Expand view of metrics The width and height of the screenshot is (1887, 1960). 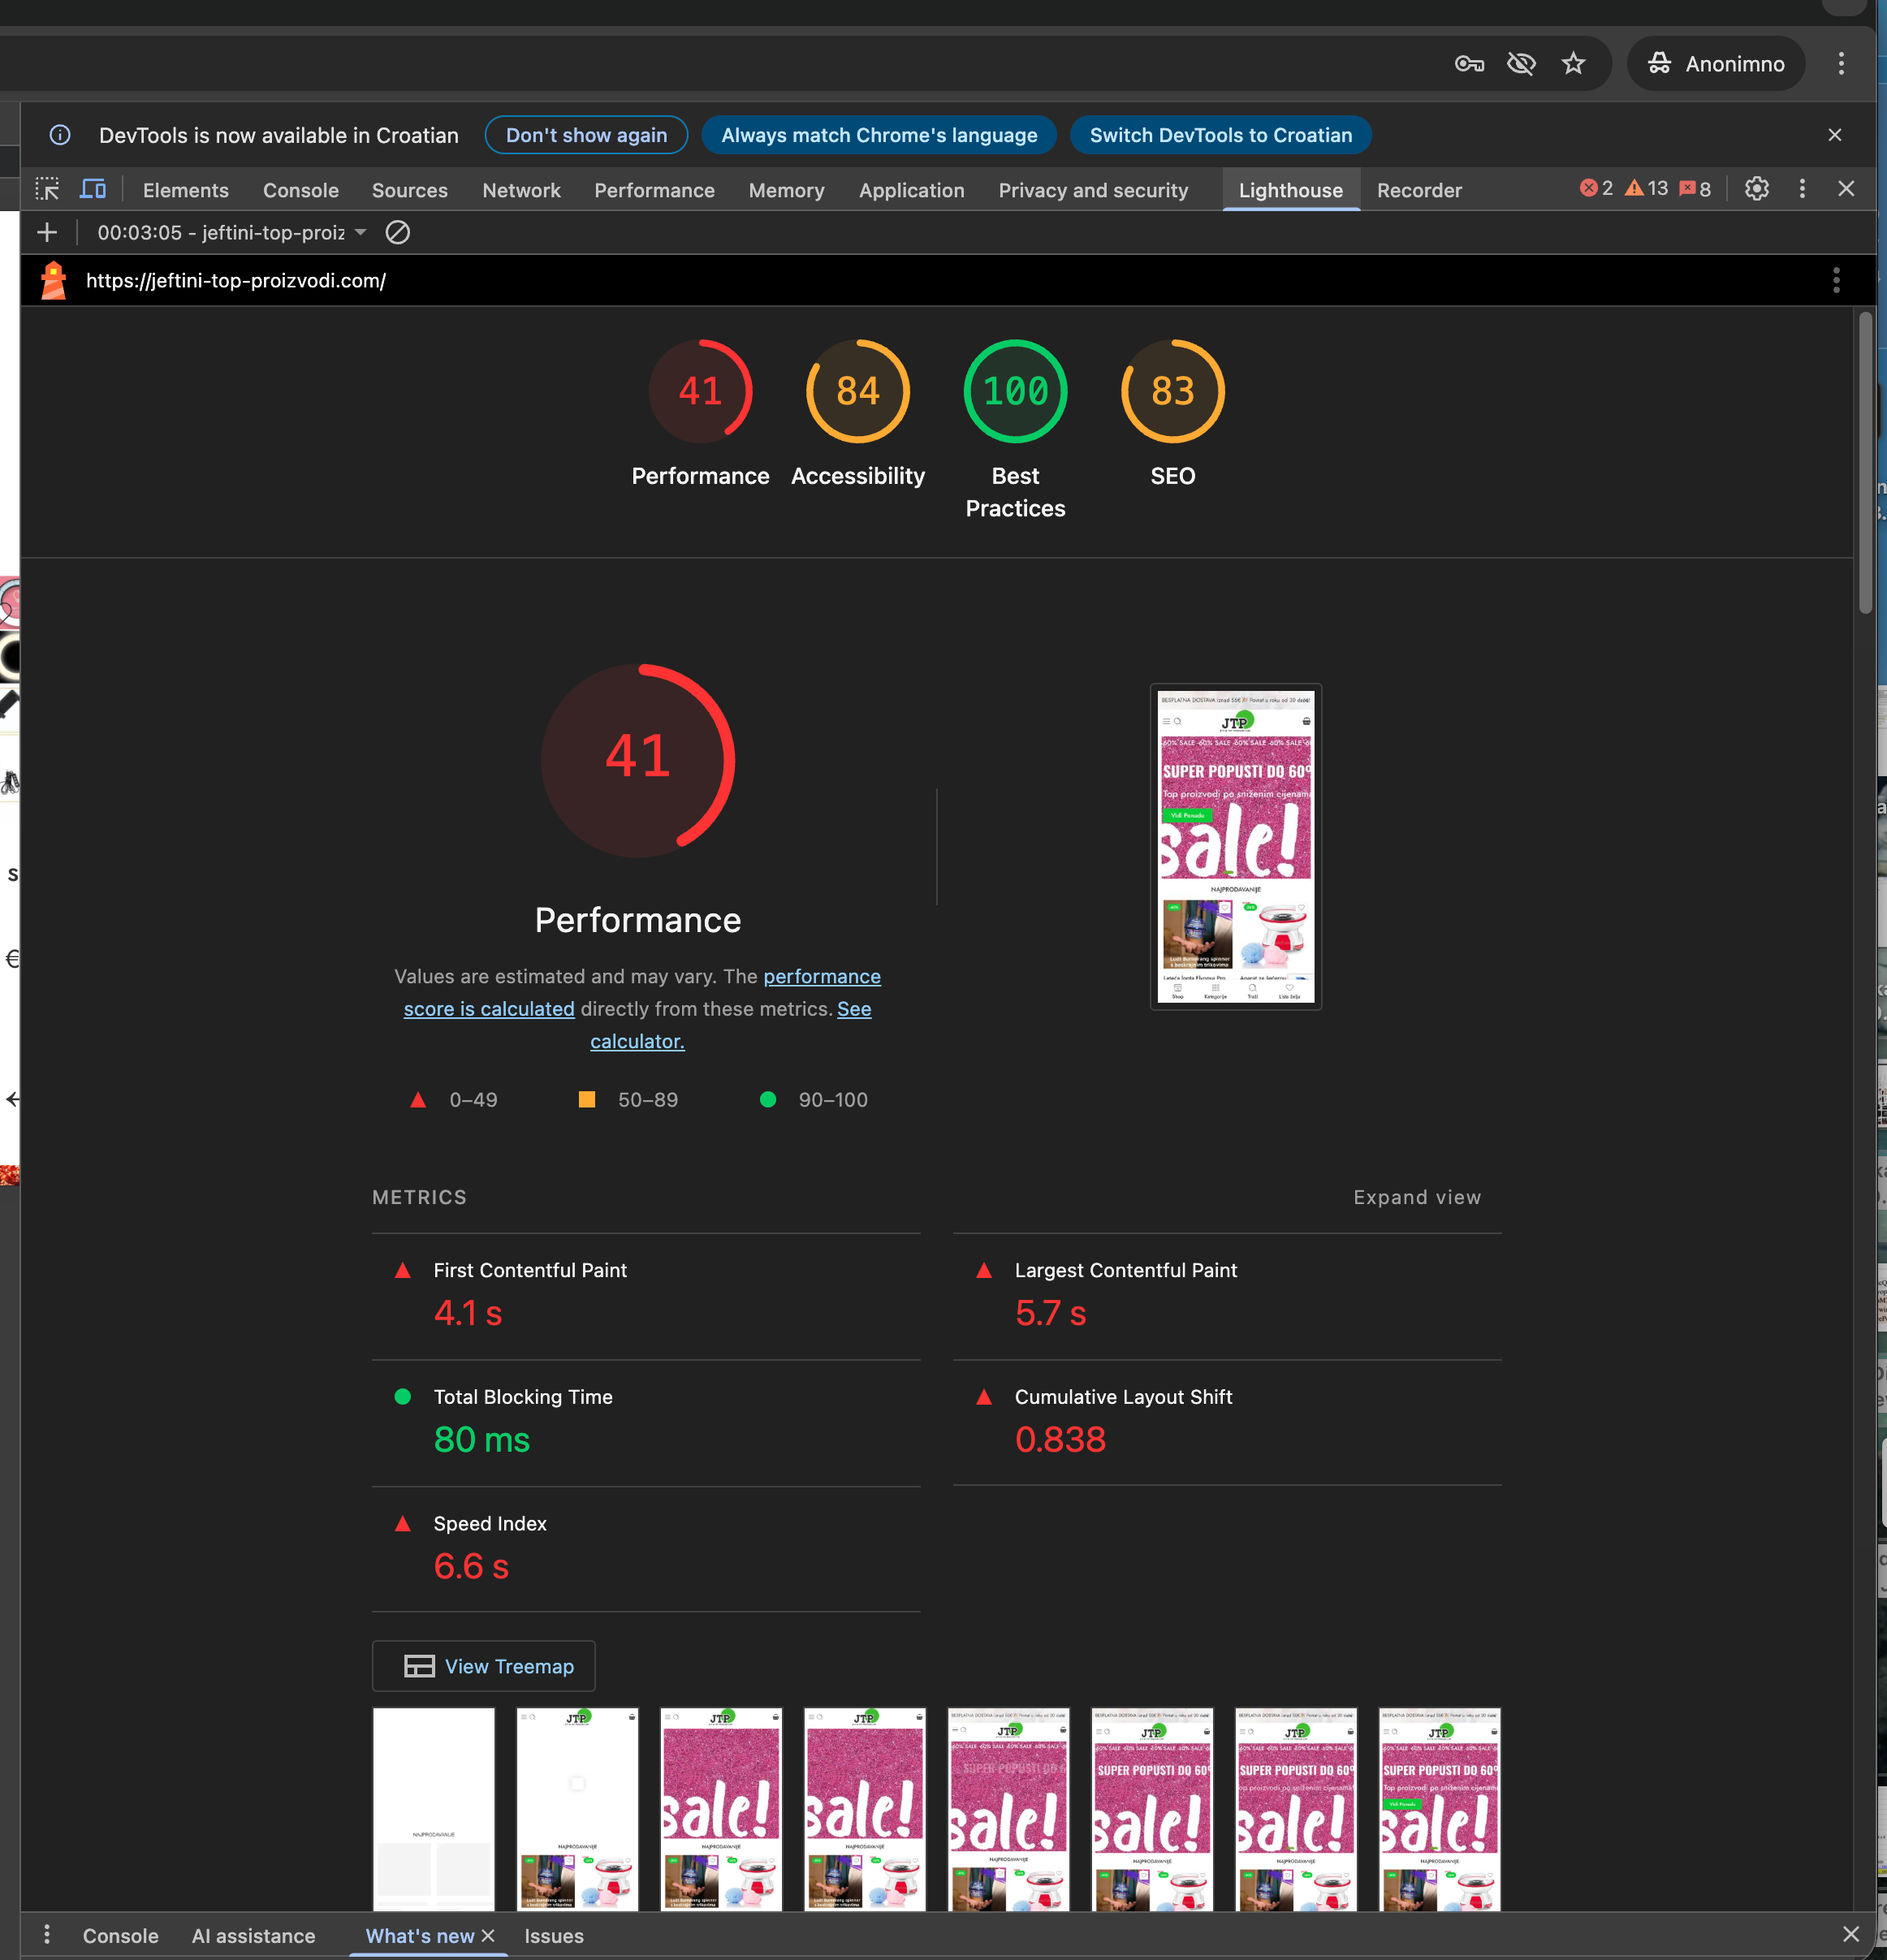pos(1416,1197)
